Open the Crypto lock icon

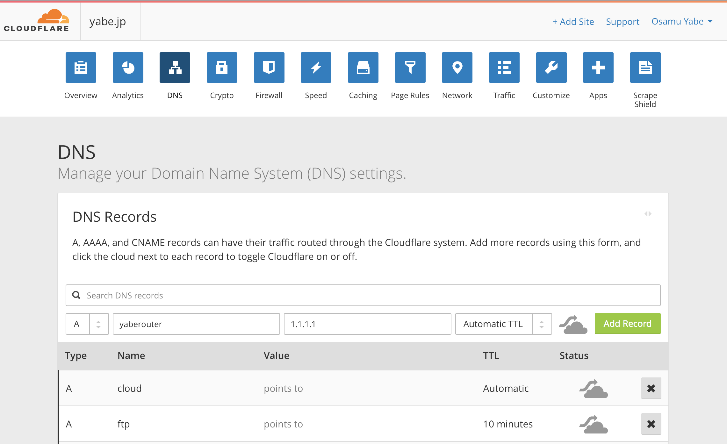coord(222,68)
